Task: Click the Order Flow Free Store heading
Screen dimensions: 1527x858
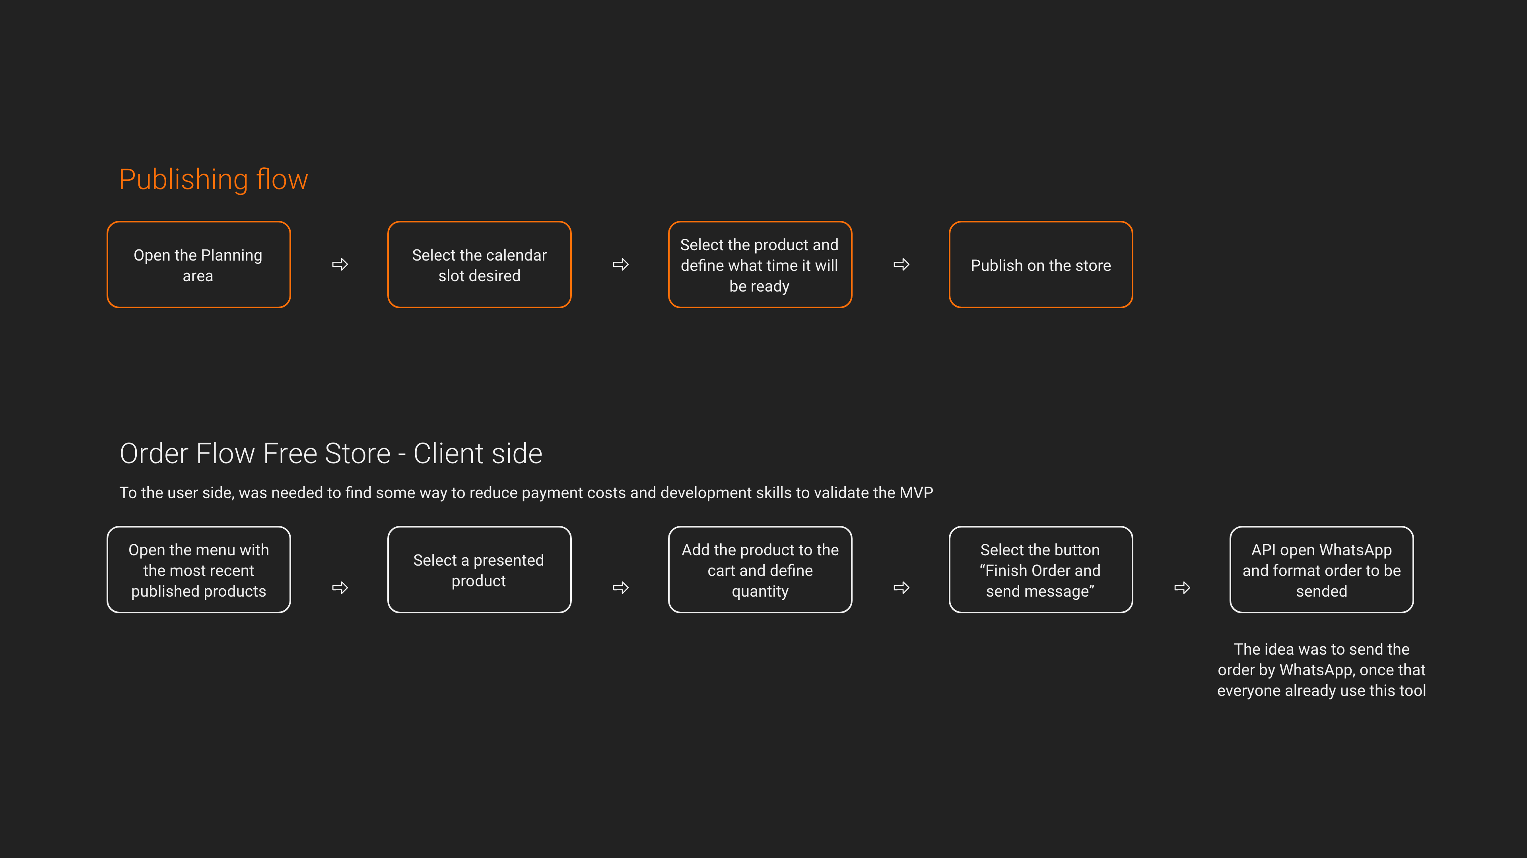Action: coord(331,454)
